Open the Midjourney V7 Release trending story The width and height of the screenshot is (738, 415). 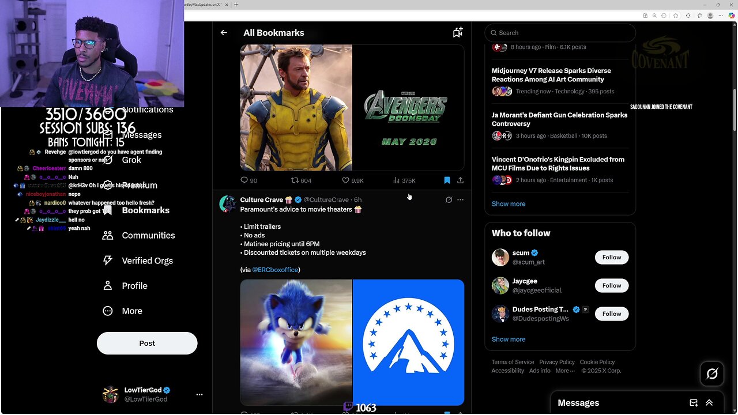pos(560,81)
